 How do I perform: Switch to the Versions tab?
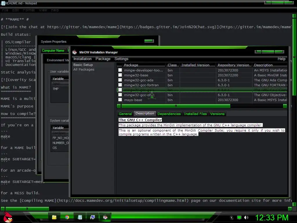tap(217, 114)
